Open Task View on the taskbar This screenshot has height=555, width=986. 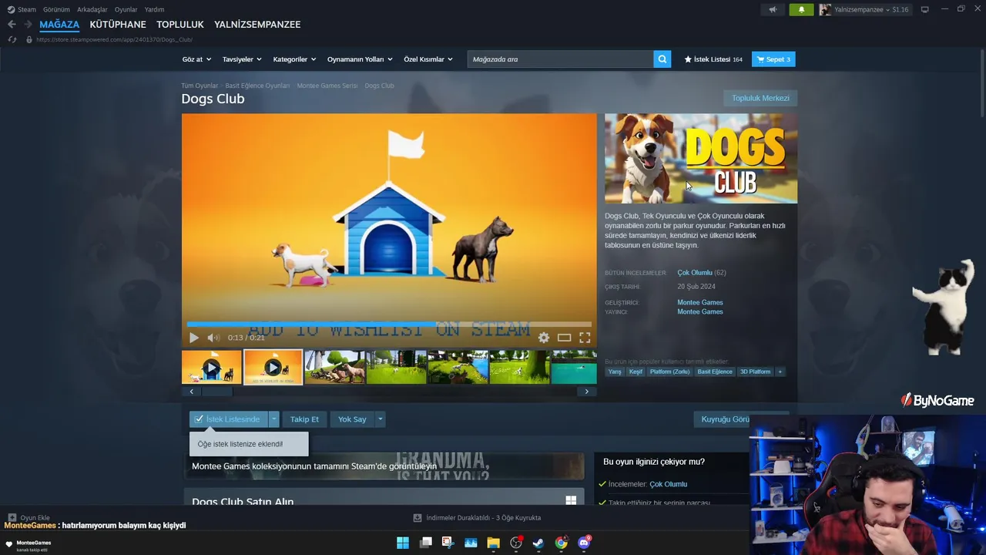(425, 543)
